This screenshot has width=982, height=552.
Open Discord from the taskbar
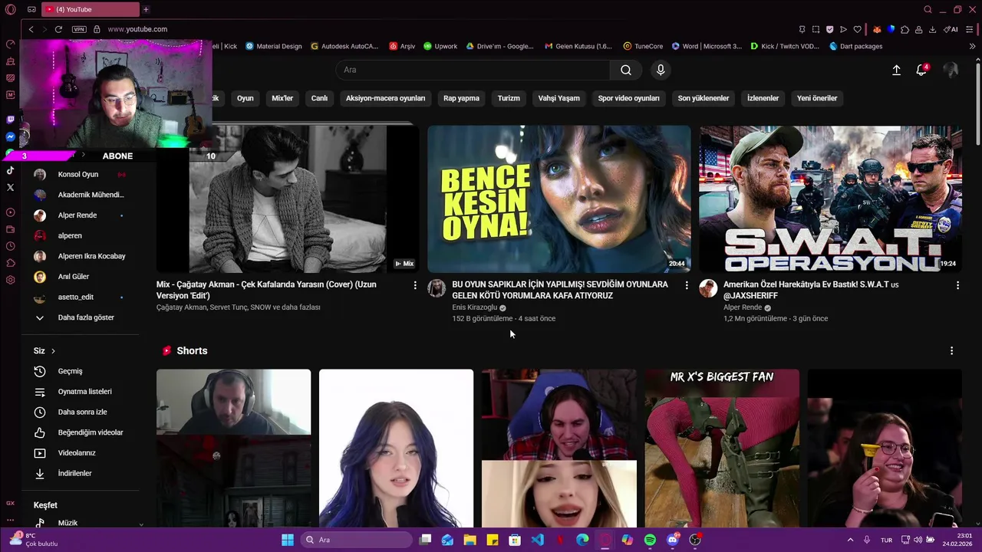click(x=673, y=540)
